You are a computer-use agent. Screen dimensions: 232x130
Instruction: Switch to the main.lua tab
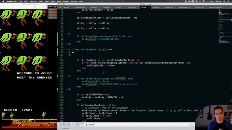click(x=66, y=7)
